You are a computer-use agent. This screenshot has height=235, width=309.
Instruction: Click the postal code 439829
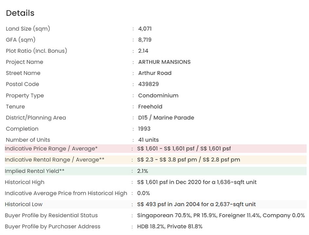(148, 84)
